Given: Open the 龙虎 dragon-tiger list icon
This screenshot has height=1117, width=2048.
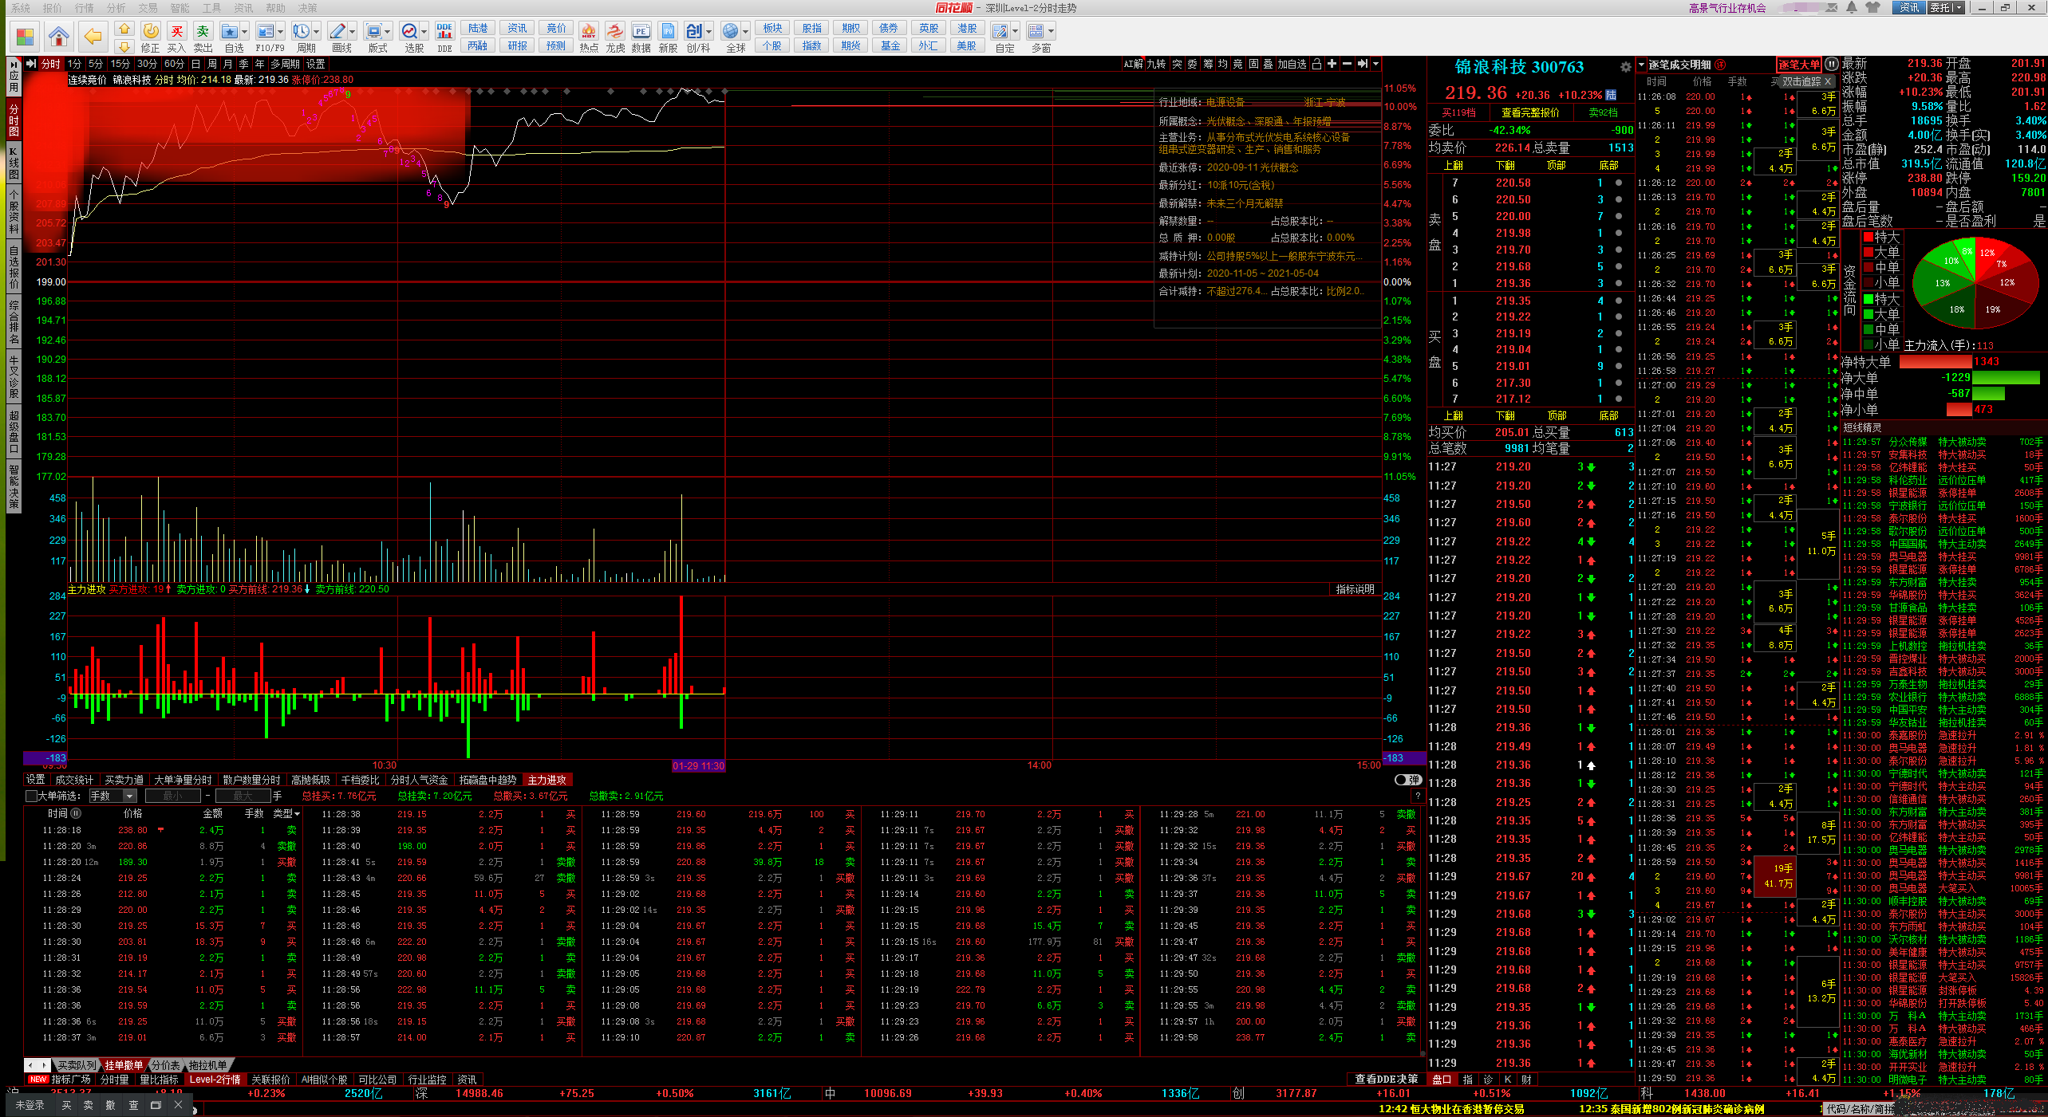Looking at the screenshot, I should (615, 31).
